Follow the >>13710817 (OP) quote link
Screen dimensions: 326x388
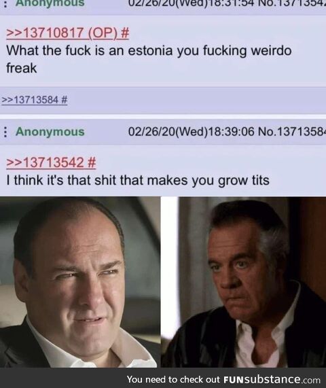click(62, 33)
